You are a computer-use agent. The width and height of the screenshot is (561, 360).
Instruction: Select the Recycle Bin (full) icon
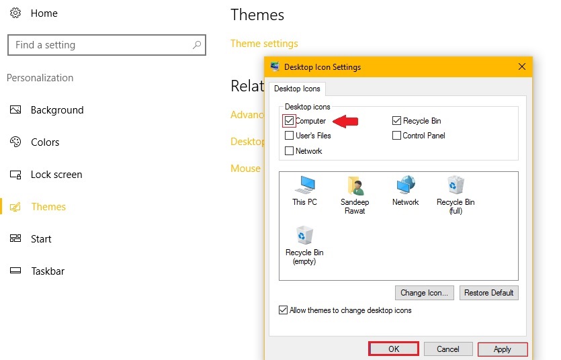(x=456, y=186)
